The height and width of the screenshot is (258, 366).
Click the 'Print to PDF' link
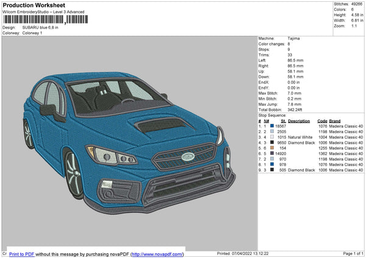click(22, 254)
